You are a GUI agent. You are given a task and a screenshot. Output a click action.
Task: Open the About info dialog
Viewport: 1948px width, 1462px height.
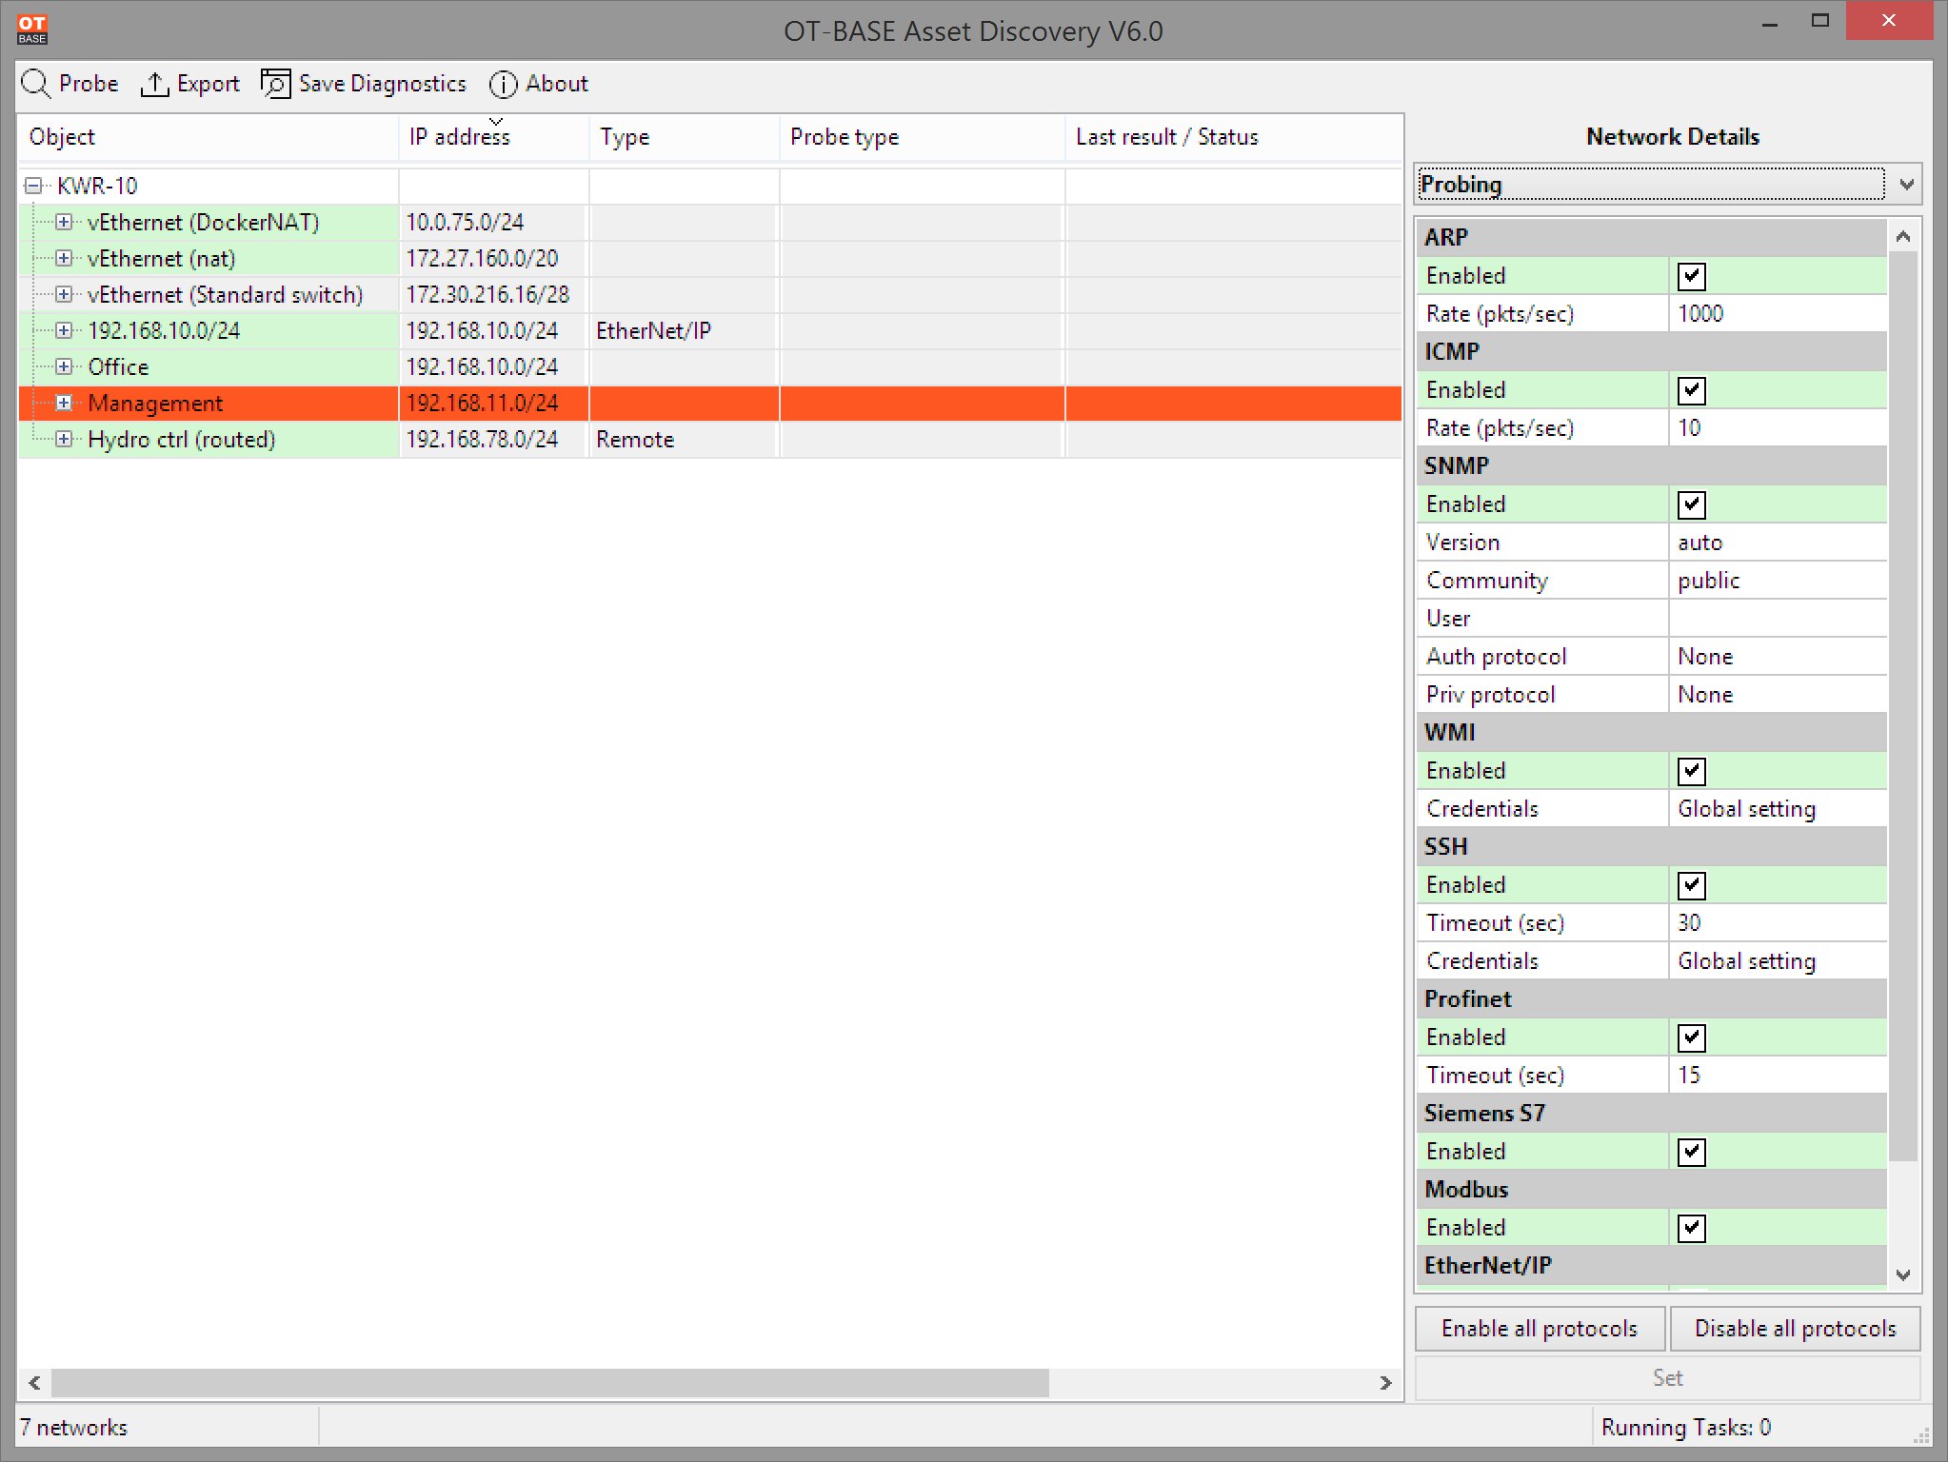(x=539, y=84)
